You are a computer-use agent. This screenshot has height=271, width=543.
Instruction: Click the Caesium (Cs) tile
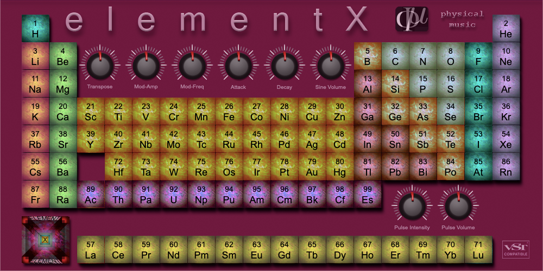click(x=35, y=166)
